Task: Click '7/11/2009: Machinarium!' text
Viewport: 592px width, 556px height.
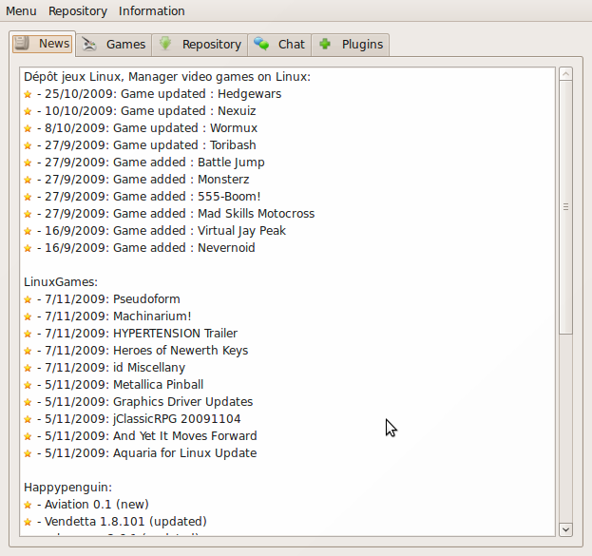Action: 118,316
